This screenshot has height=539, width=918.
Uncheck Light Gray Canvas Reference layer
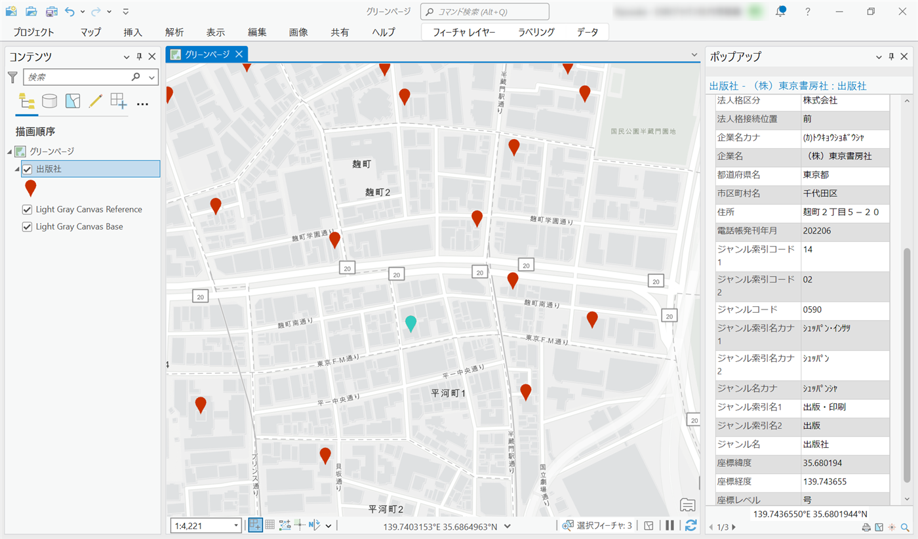(x=28, y=210)
